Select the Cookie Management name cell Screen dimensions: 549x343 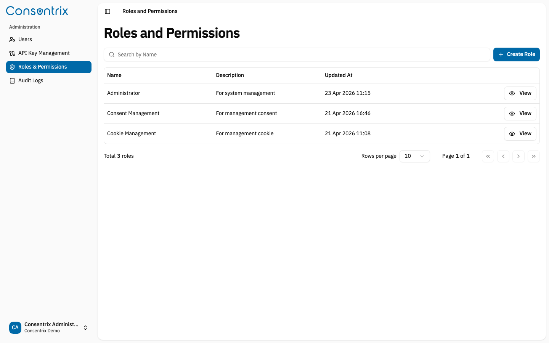(x=132, y=134)
